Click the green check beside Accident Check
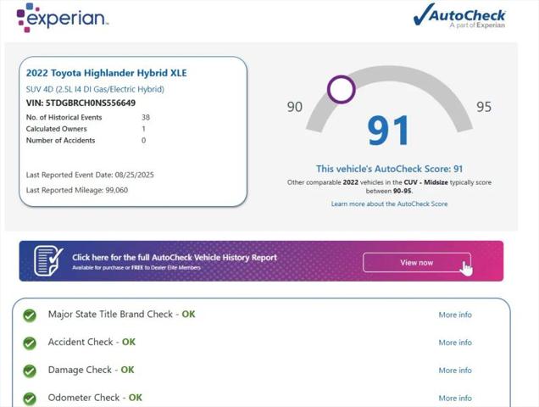The width and height of the screenshot is (539, 407). coord(30,343)
